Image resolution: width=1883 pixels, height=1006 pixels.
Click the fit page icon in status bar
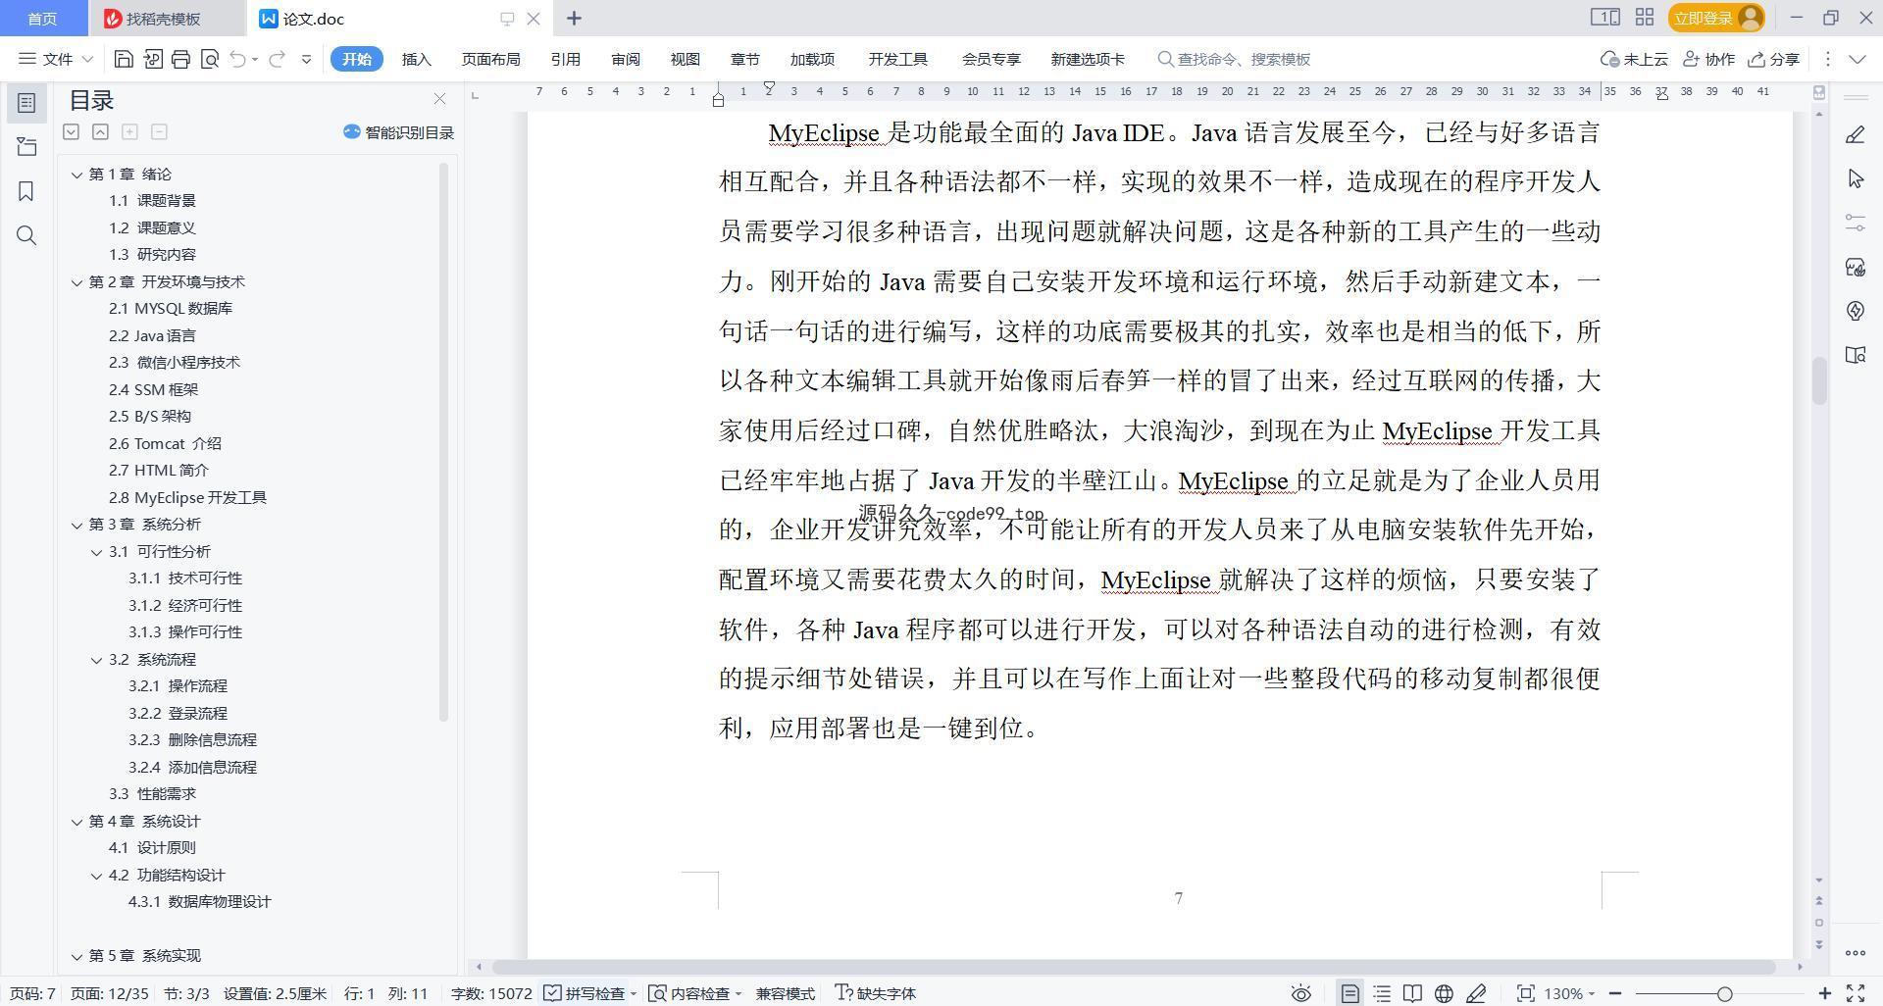(x=1525, y=993)
